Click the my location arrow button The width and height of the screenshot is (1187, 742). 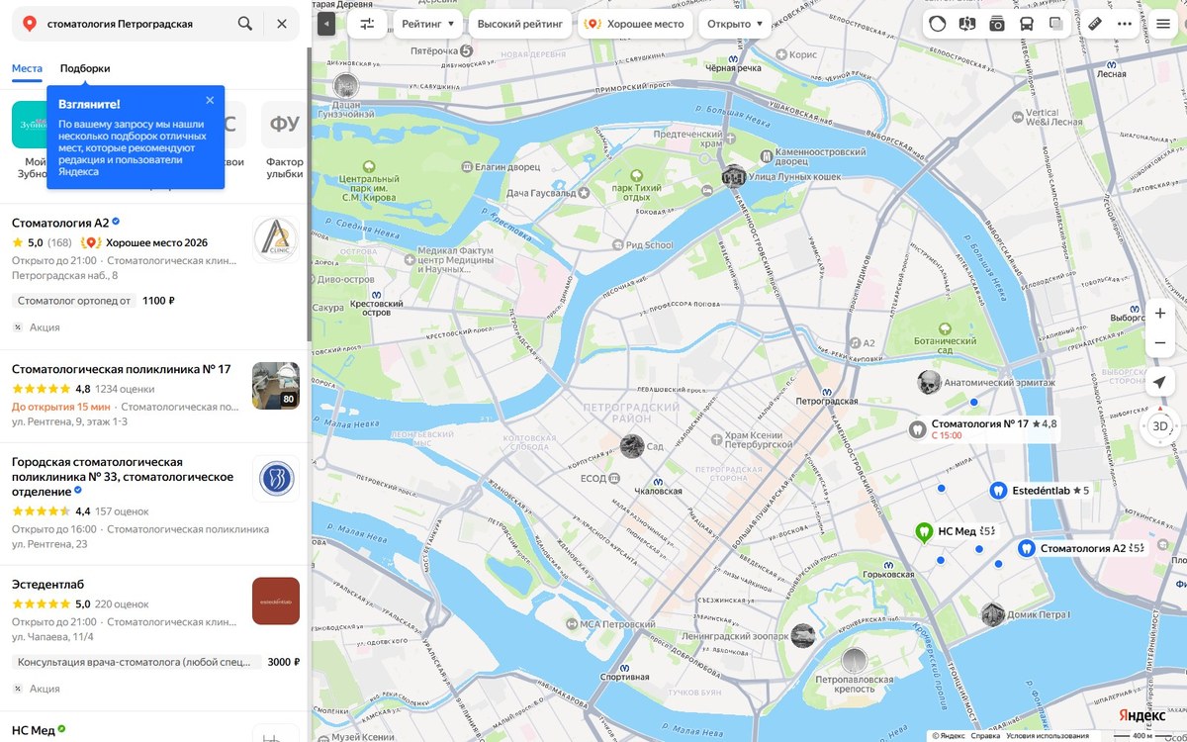tap(1160, 383)
